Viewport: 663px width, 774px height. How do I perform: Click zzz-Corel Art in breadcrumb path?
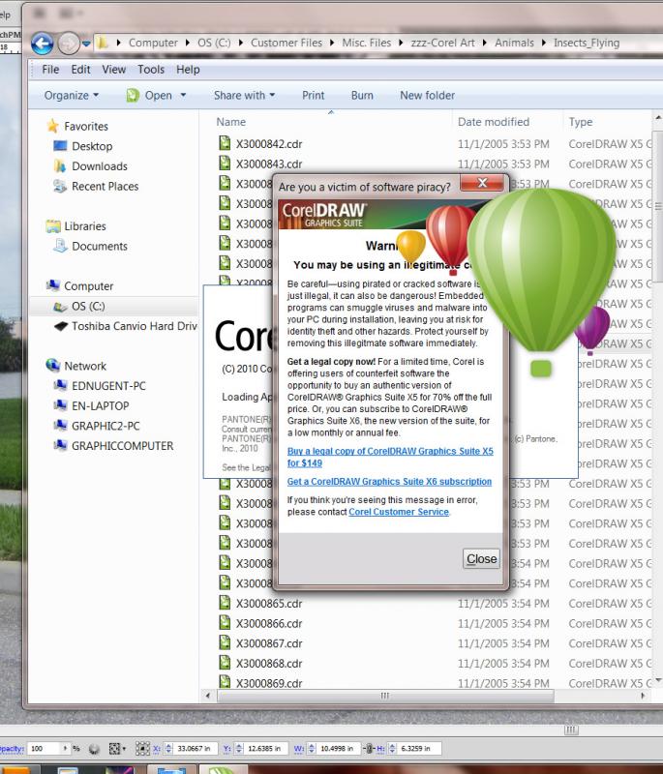[443, 43]
